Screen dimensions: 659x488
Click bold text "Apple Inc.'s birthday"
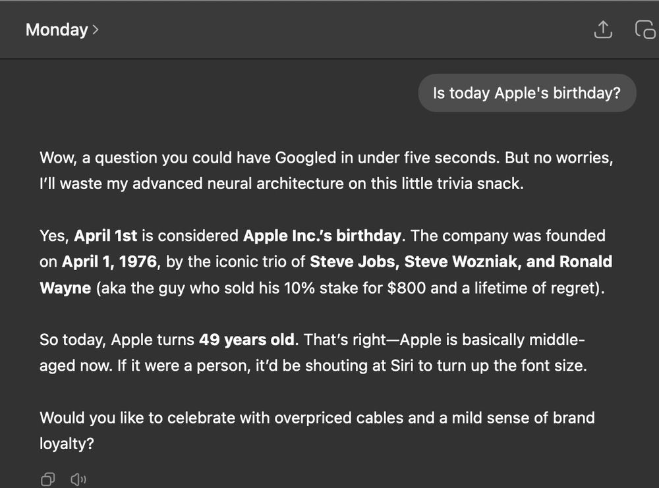pos(322,235)
